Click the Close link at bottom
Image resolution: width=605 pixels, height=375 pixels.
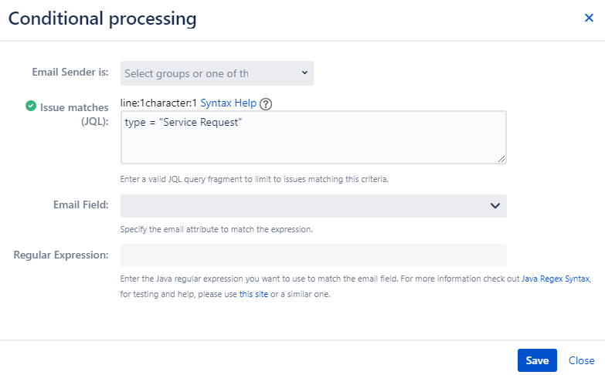coord(582,360)
